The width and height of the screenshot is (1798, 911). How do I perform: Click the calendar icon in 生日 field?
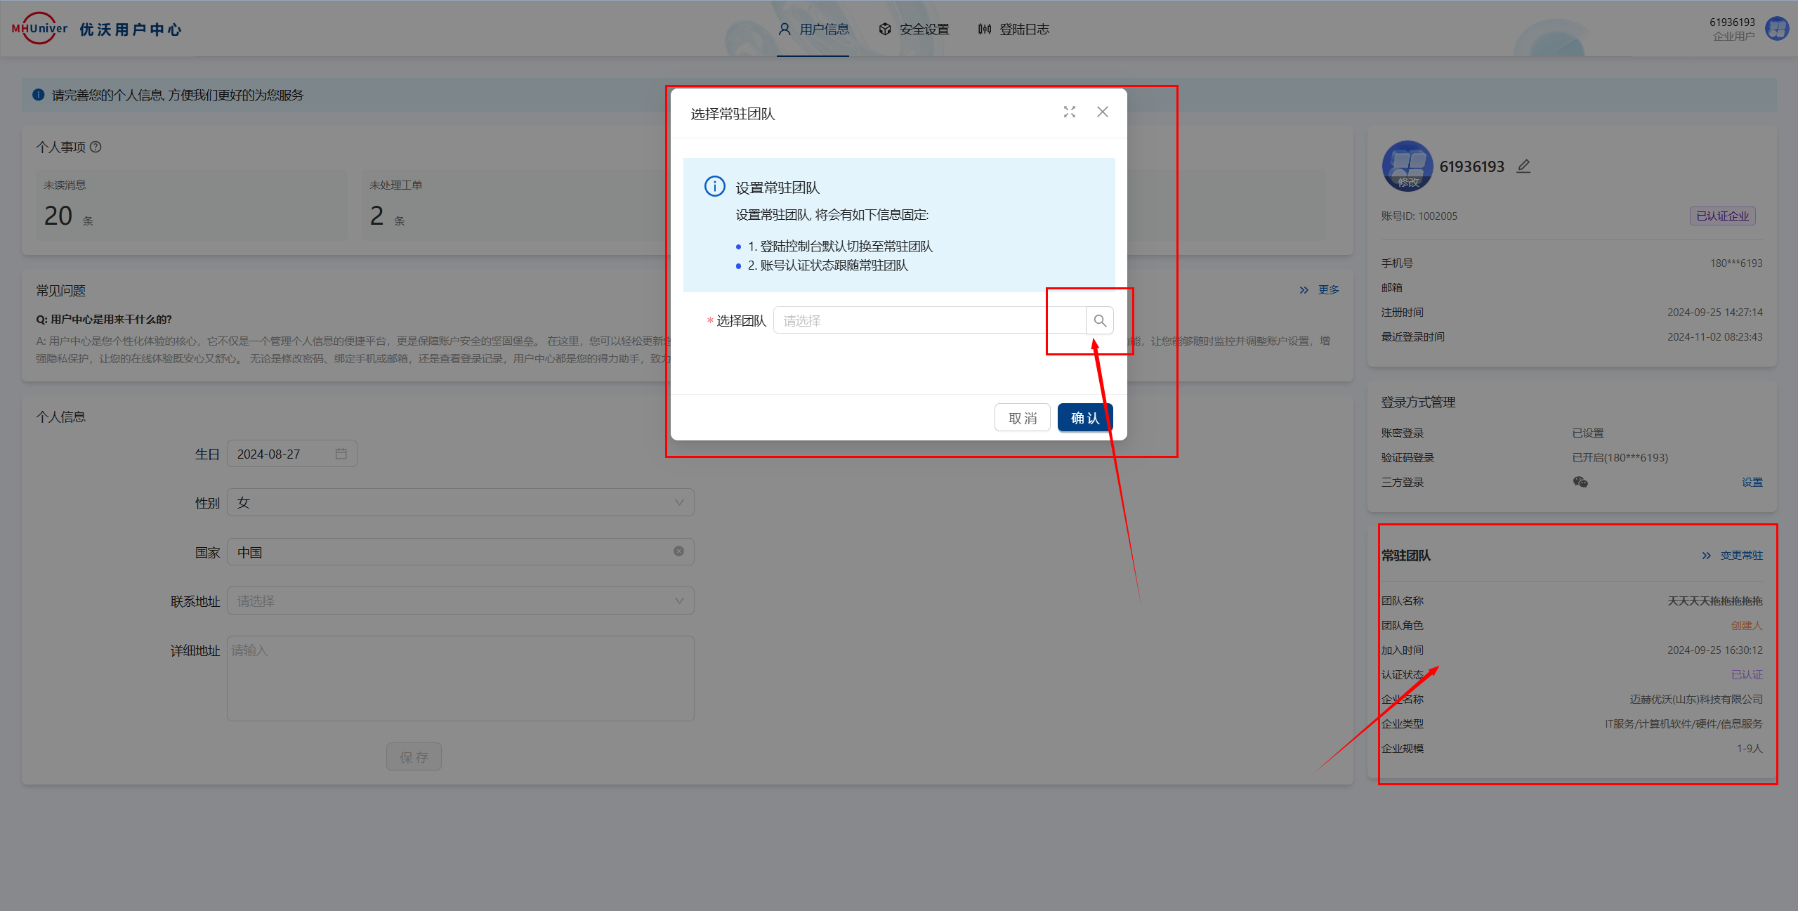click(x=341, y=454)
